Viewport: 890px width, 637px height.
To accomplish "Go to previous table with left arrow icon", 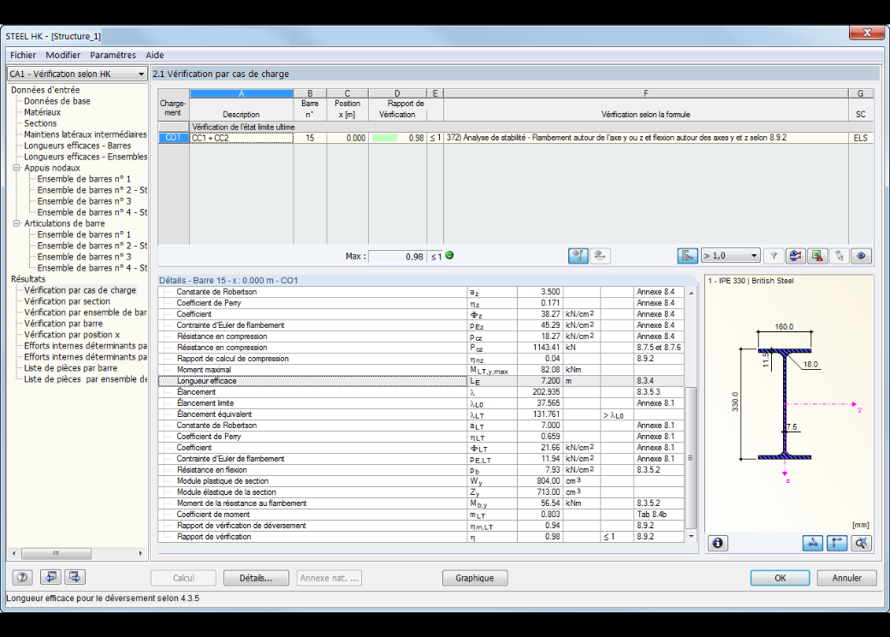I will (x=51, y=577).
